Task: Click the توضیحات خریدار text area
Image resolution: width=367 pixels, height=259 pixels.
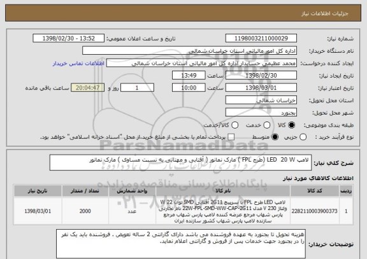Action: coord(181,244)
